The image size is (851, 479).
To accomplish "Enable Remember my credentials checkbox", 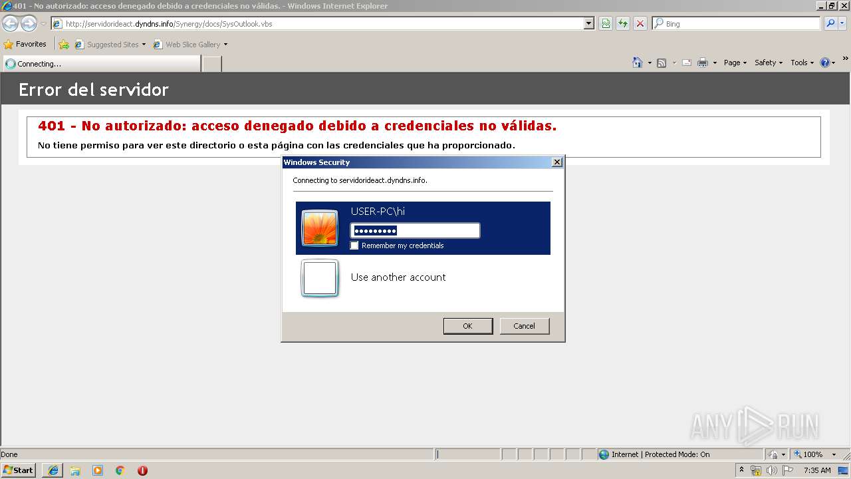I will coord(354,245).
